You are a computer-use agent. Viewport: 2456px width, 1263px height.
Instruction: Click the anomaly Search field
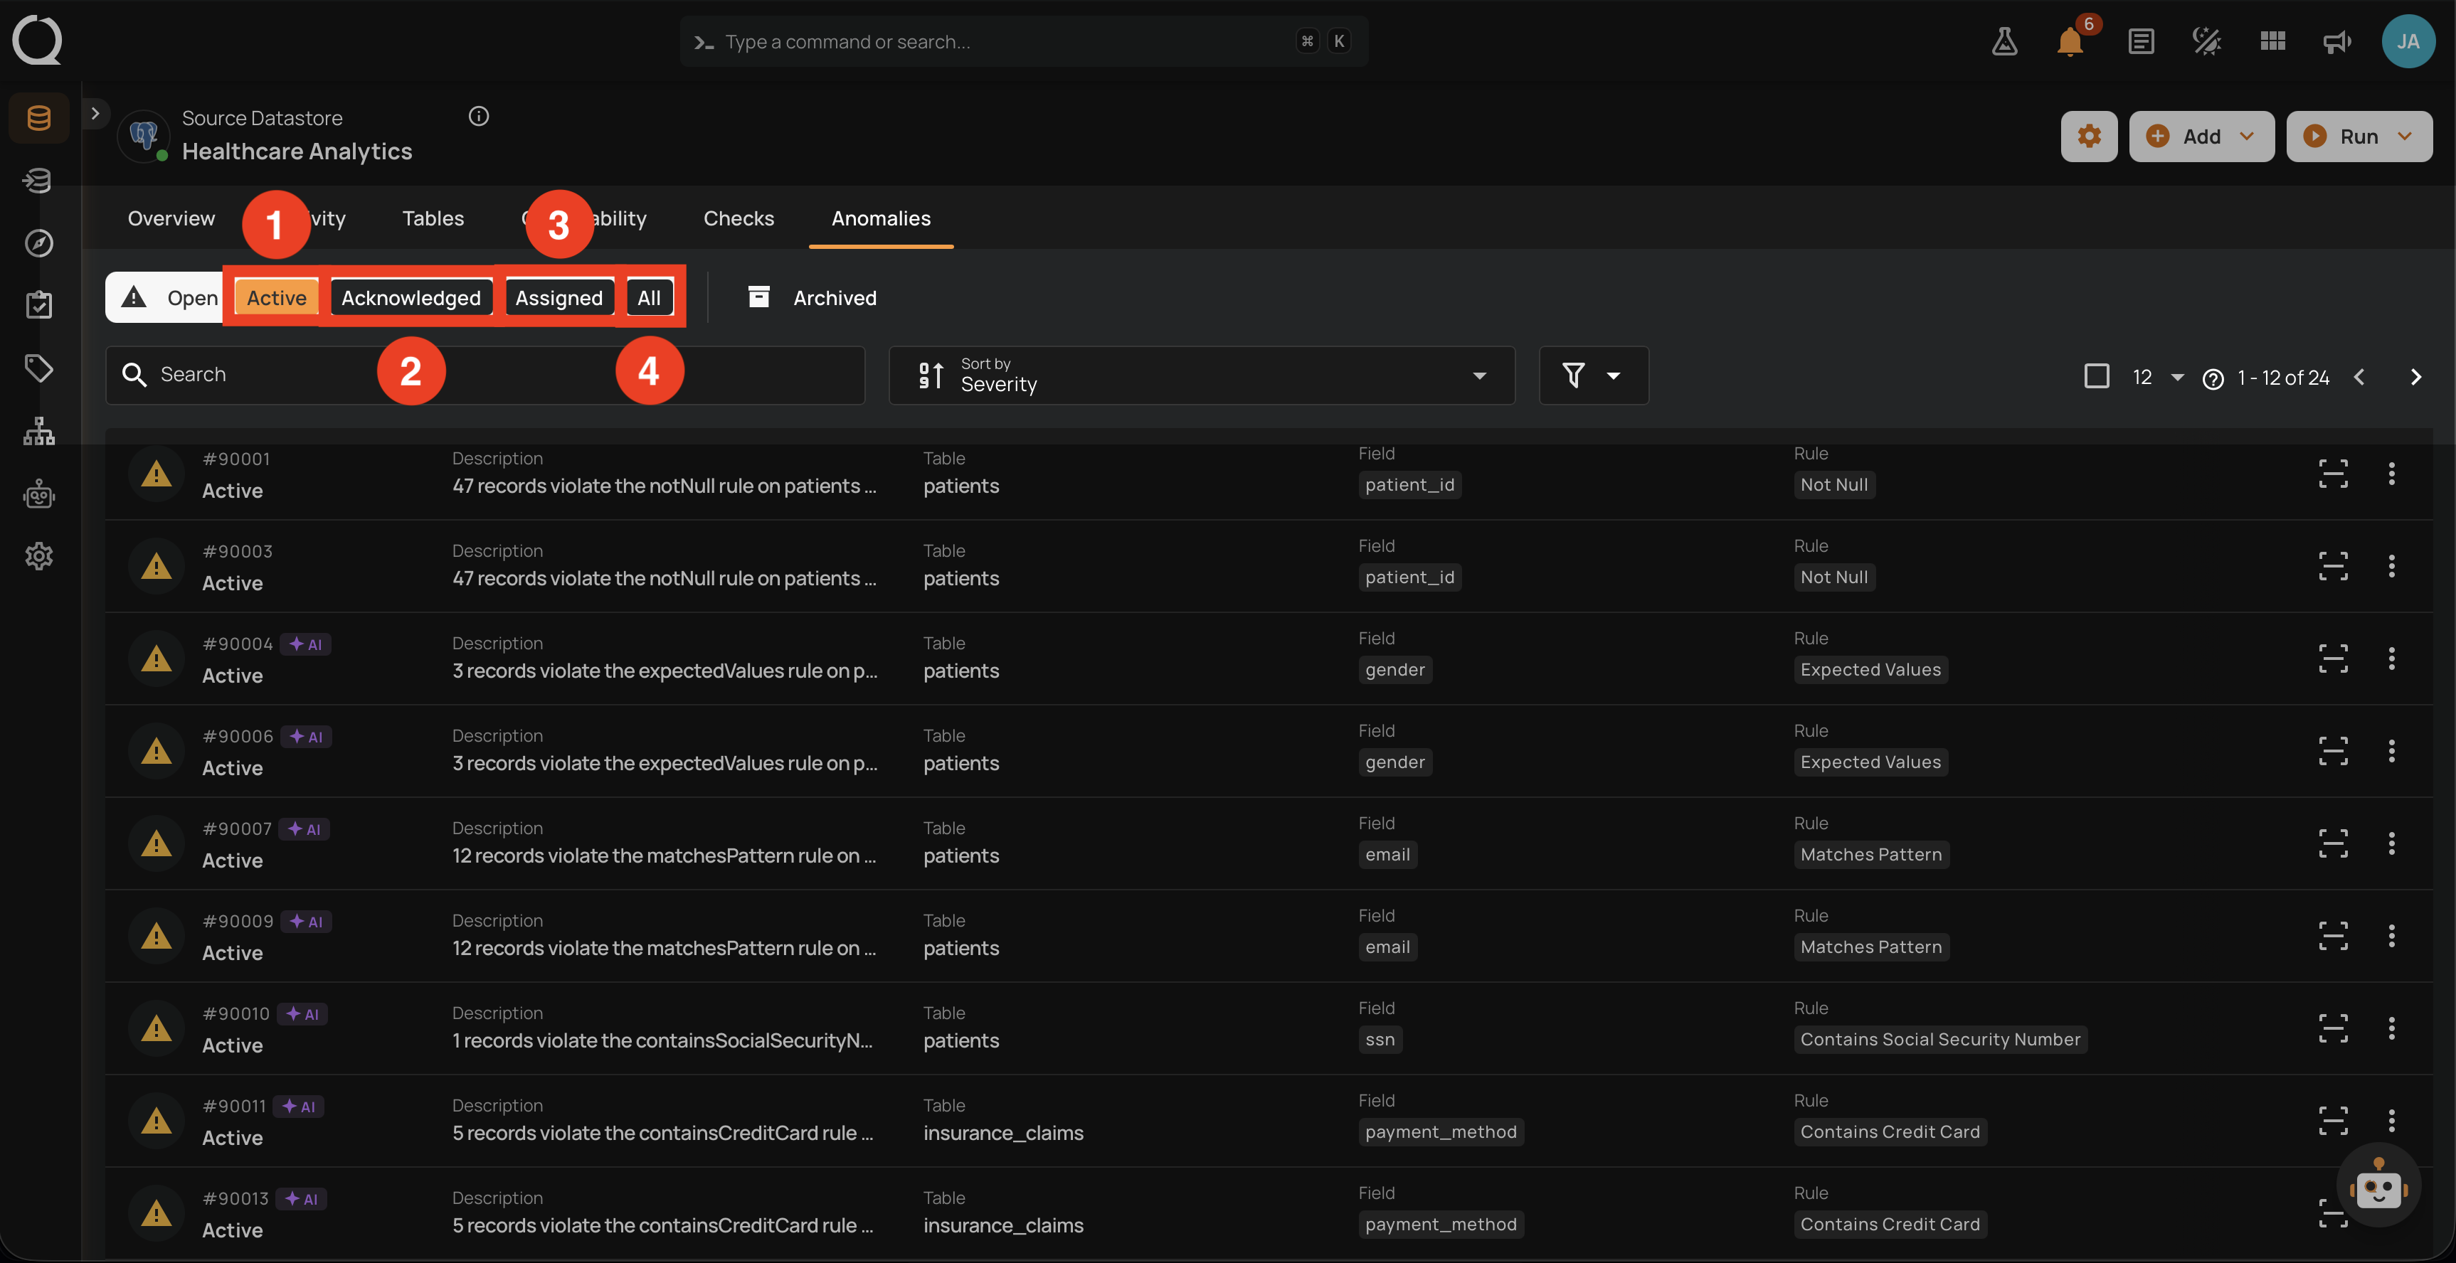pyautogui.click(x=485, y=375)
